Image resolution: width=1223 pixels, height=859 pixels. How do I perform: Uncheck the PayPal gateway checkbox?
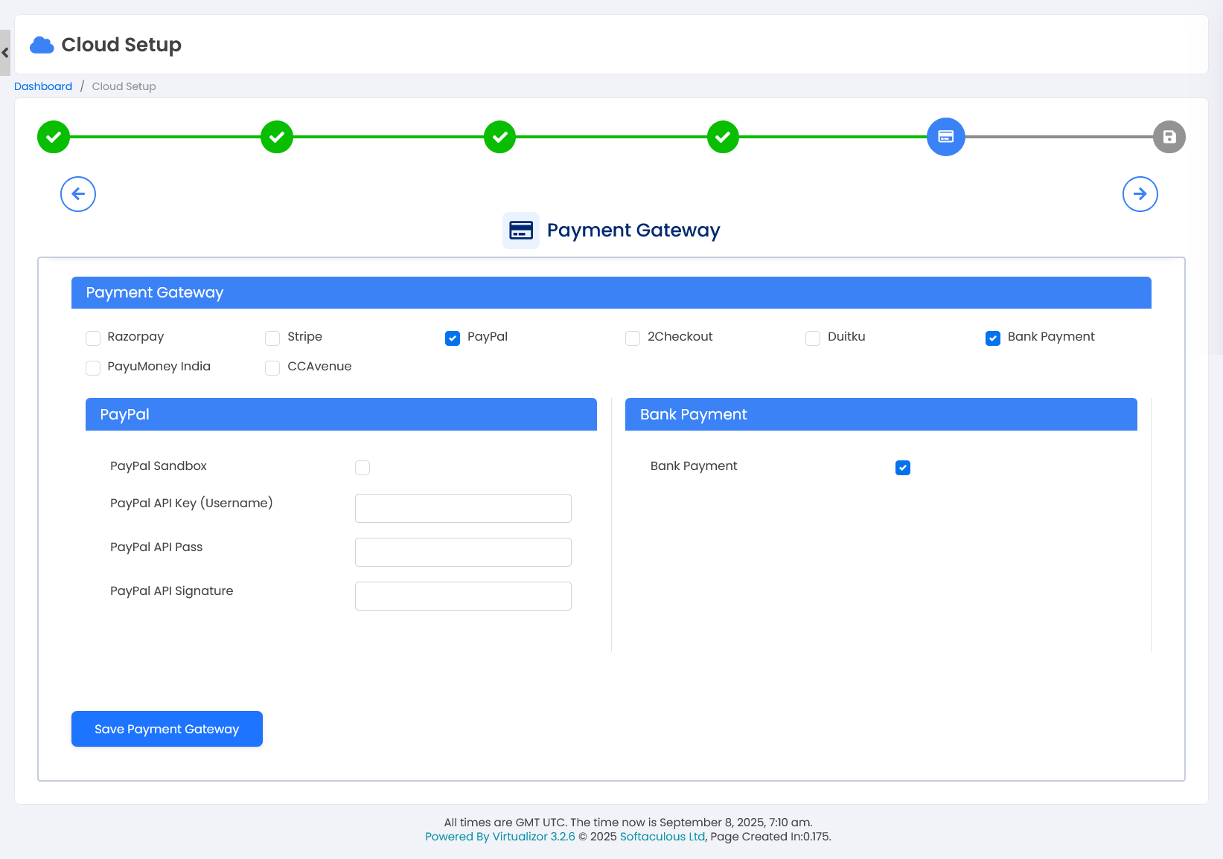coord(453,338)
